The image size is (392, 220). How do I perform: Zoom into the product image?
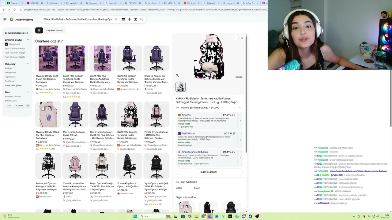(x=177, y=75)
